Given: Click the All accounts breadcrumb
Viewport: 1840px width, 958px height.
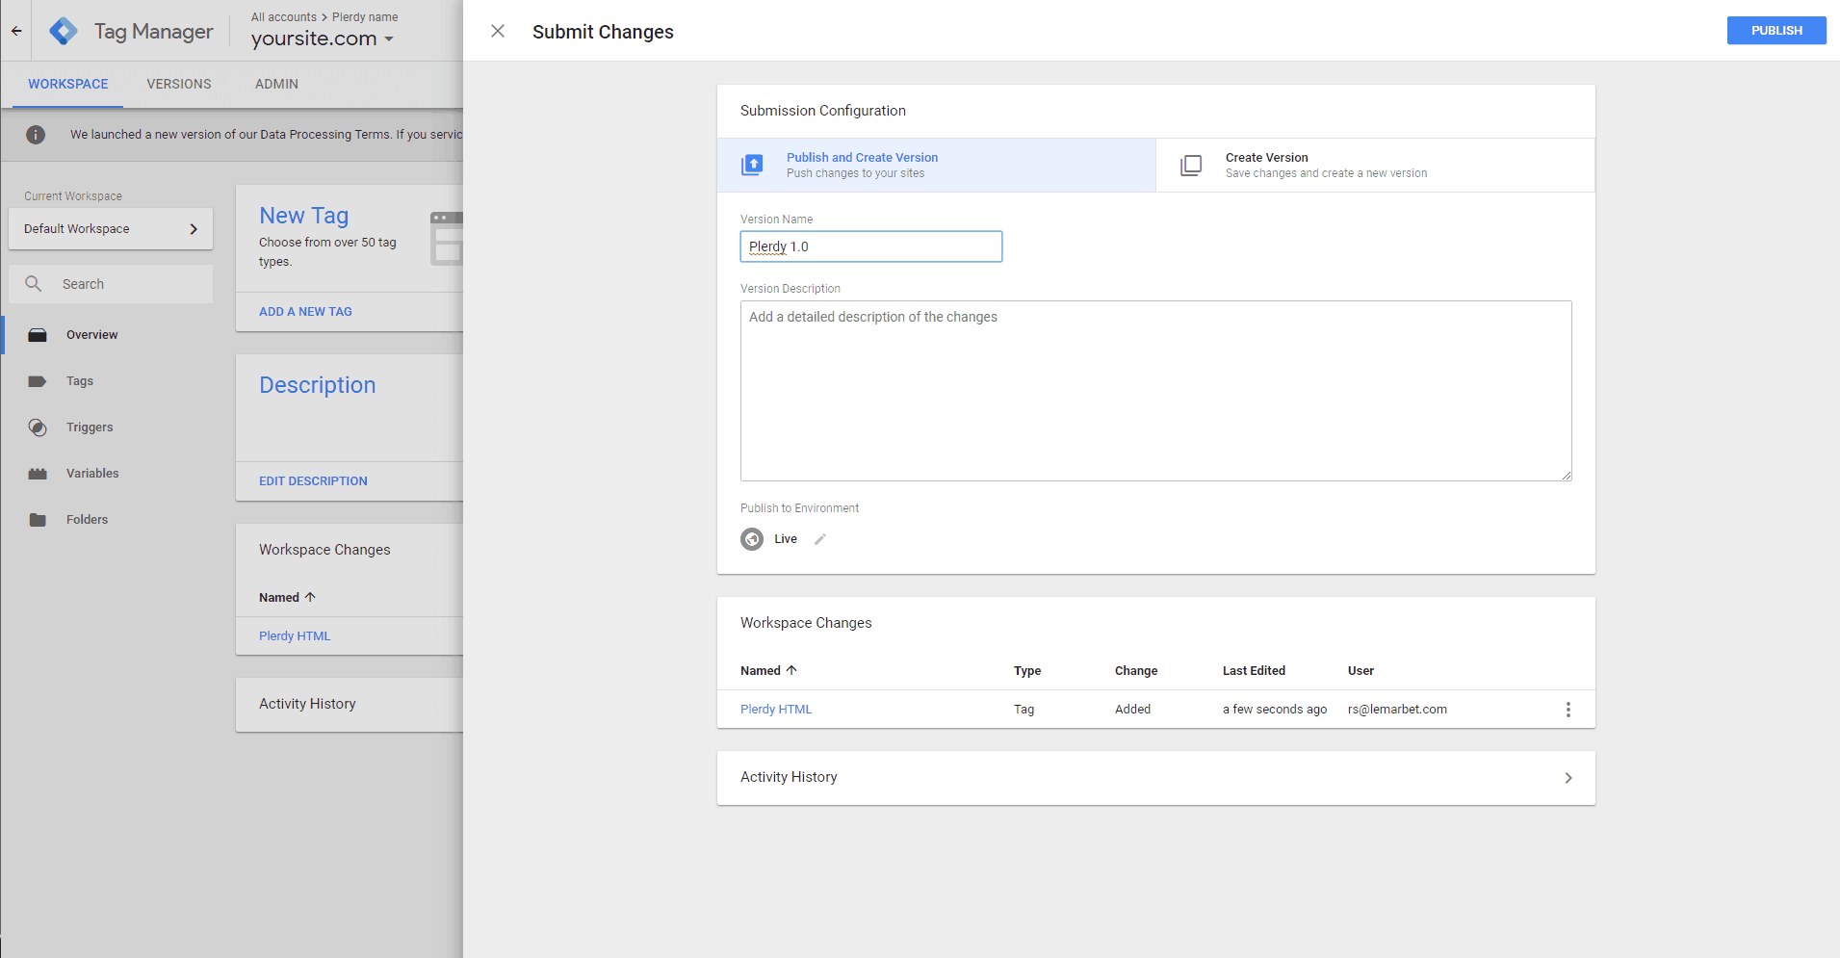Looking at the screenshot, I should [283, 17].
